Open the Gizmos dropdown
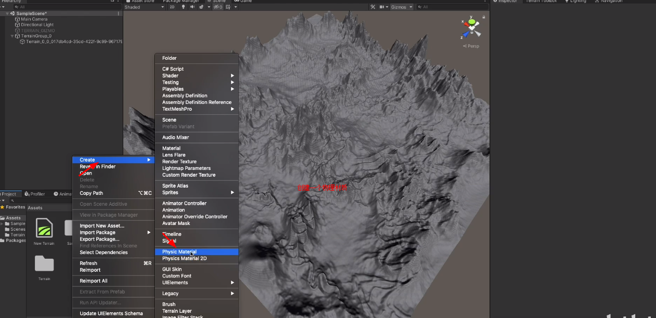Screen dimensions: 656x318 pyautogui.click(x=402, y=7)
